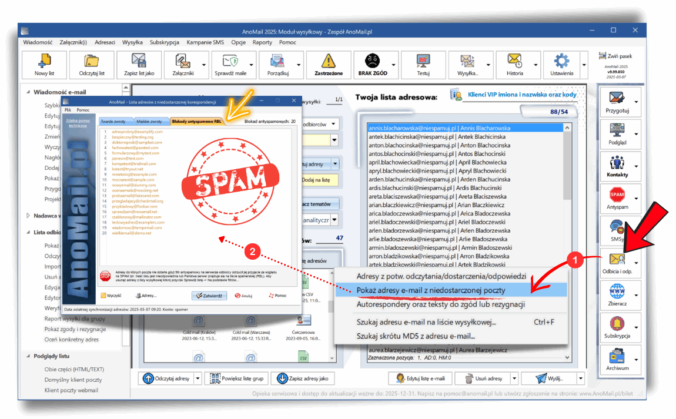Viewport: 676px width, 419px height.
Task: Click Zatwierdź in the bounce dialog
Action: click(x=209, y=296)
